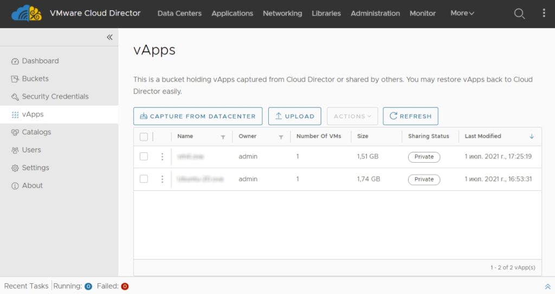Click the Dashboard gauge icon

point(15,61)
